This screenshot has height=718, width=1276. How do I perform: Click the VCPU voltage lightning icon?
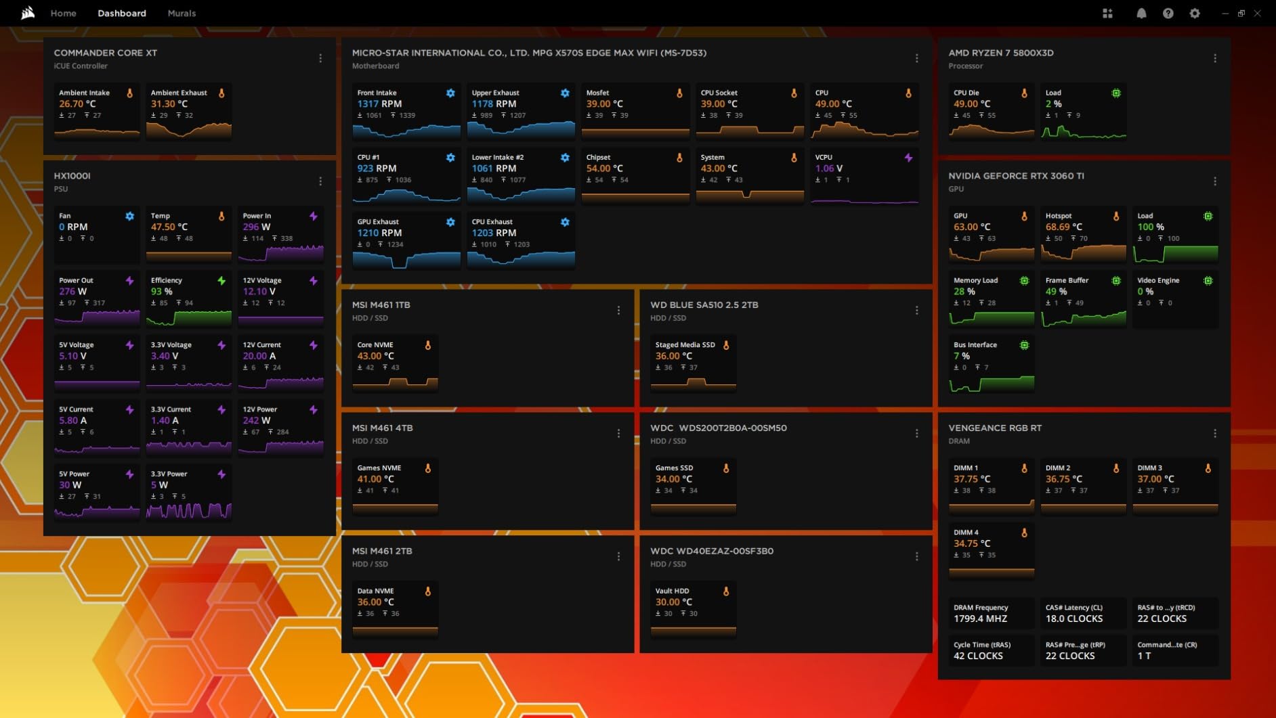(908, 158)
